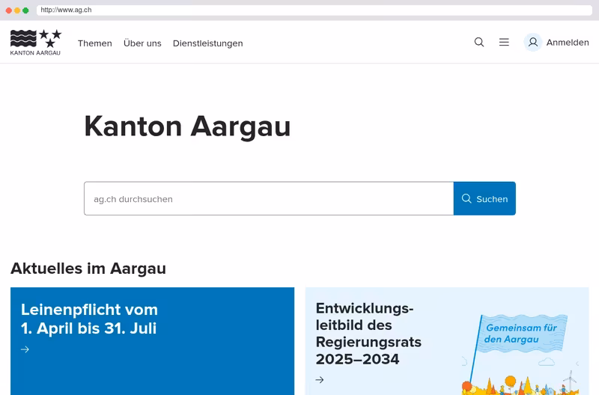This screenshot has height=395, width=599.
Task: Open the Themen menu
Action: [x=95, y=43]
